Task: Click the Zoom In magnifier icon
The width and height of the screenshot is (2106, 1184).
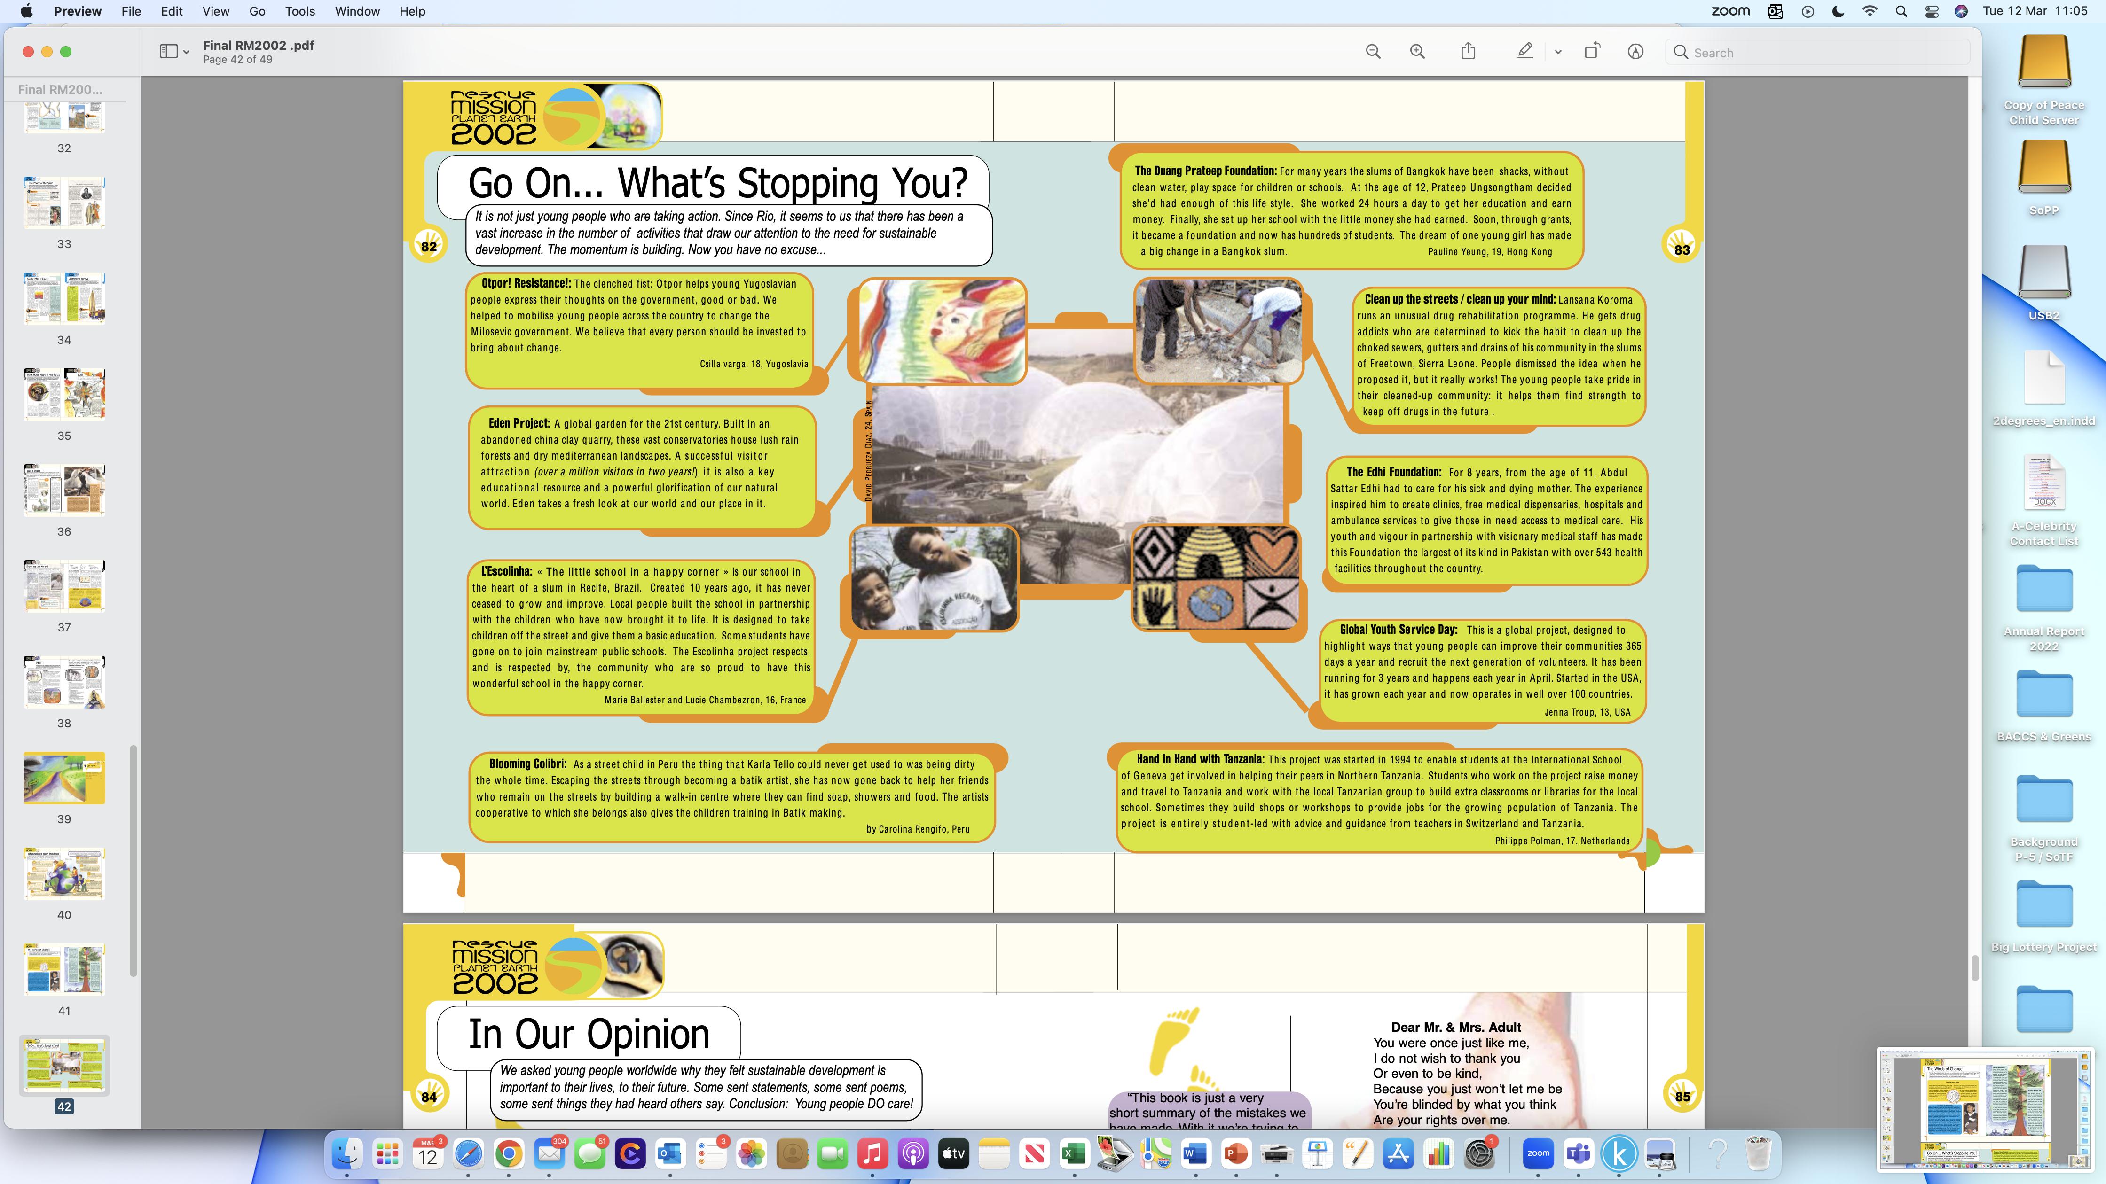Action: 1417,52
